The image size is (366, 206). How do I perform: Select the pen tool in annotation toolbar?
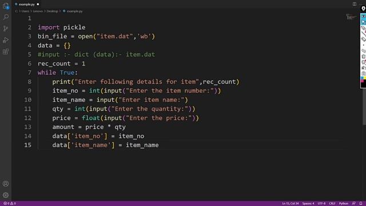(364, 28)
